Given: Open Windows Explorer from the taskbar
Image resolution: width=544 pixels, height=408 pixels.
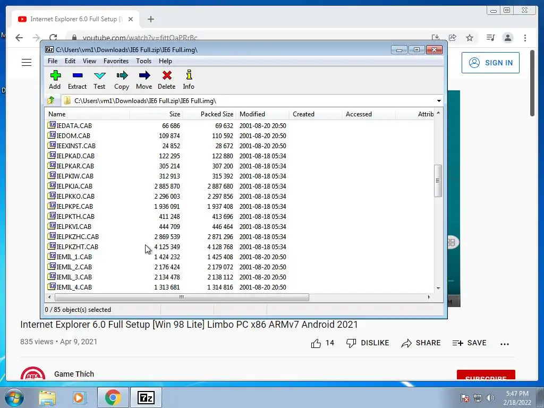Looking at the screenshot, I should tap(47, 397).
